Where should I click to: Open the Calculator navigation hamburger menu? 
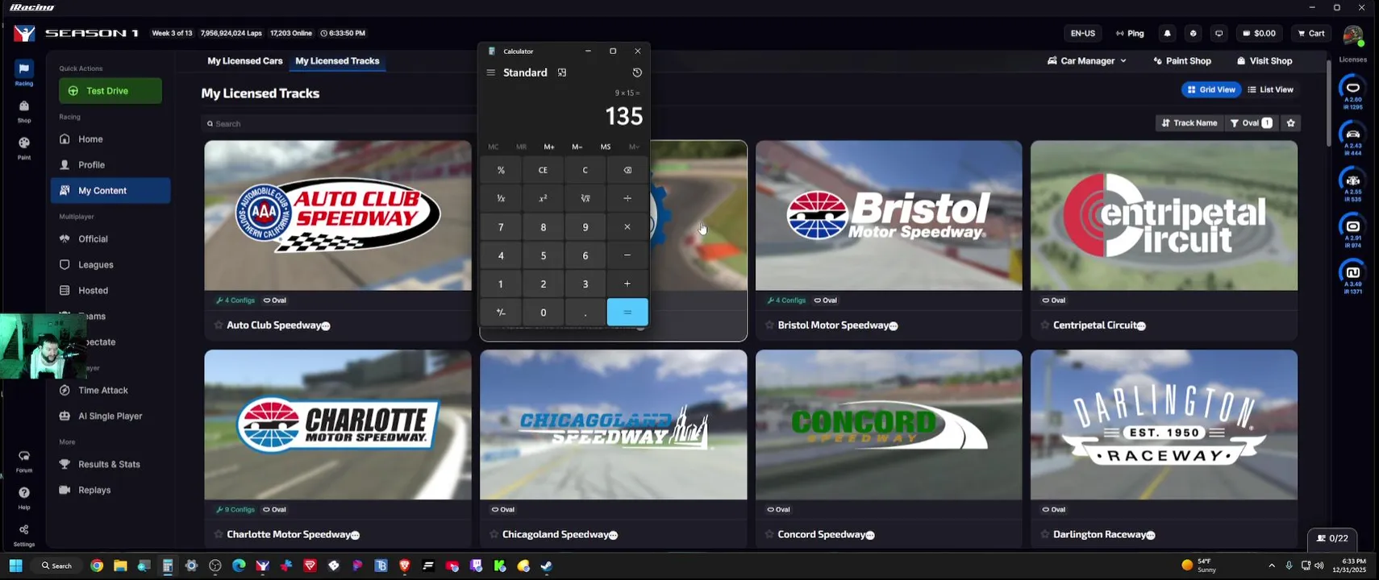pyautogui.click(x=490, y=72)
